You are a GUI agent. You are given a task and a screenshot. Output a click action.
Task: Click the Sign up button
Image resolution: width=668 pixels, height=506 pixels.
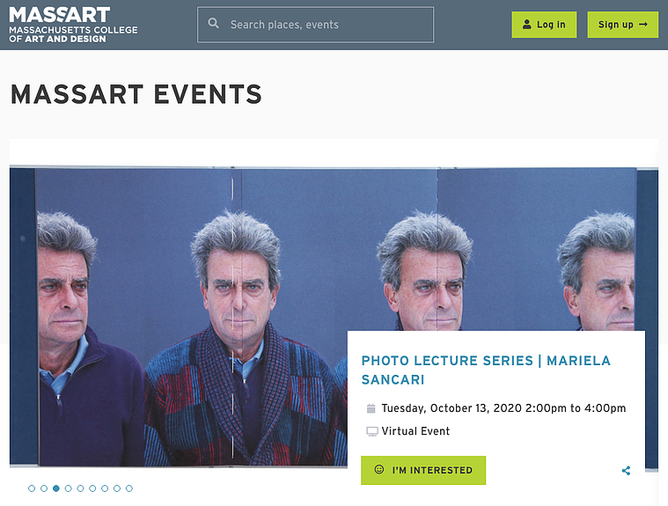pos(622,25)
